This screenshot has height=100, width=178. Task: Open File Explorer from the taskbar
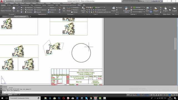45,98
